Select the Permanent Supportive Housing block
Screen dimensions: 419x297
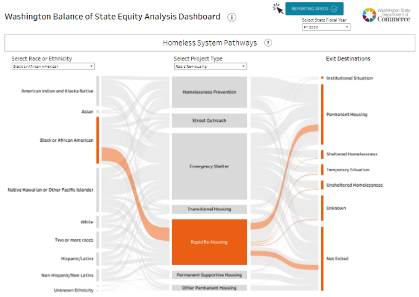[209, 275]
